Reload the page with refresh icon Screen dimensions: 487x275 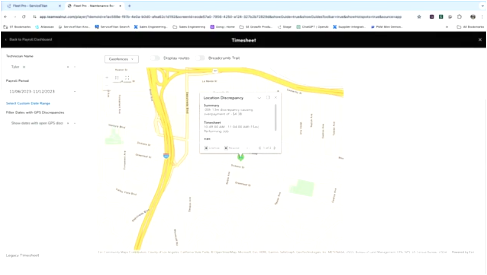[24, 17]
